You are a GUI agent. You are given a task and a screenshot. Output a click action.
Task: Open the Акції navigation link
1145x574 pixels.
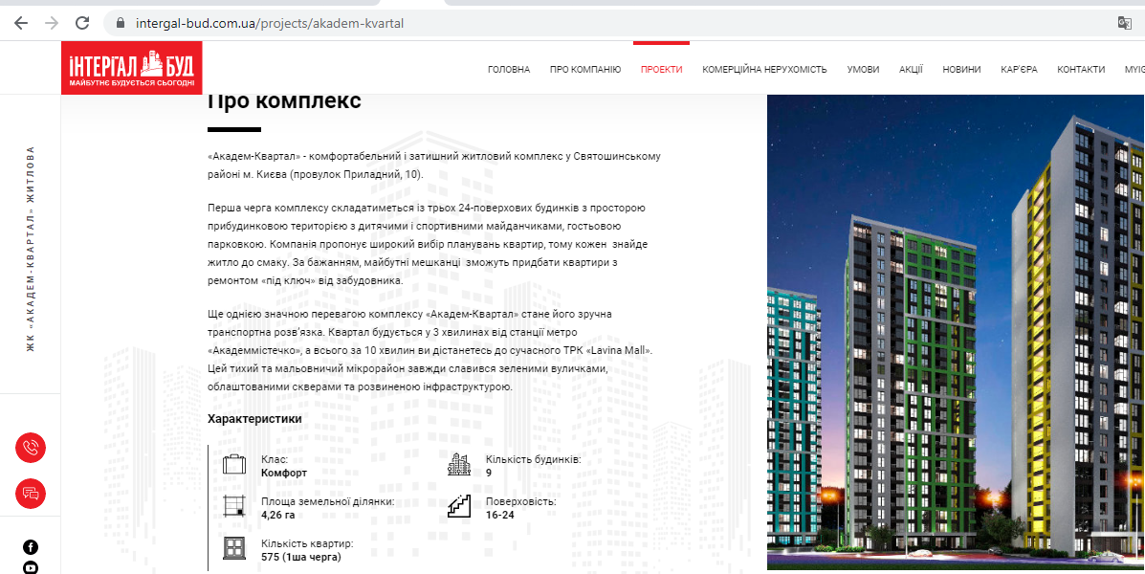point(911,70)
